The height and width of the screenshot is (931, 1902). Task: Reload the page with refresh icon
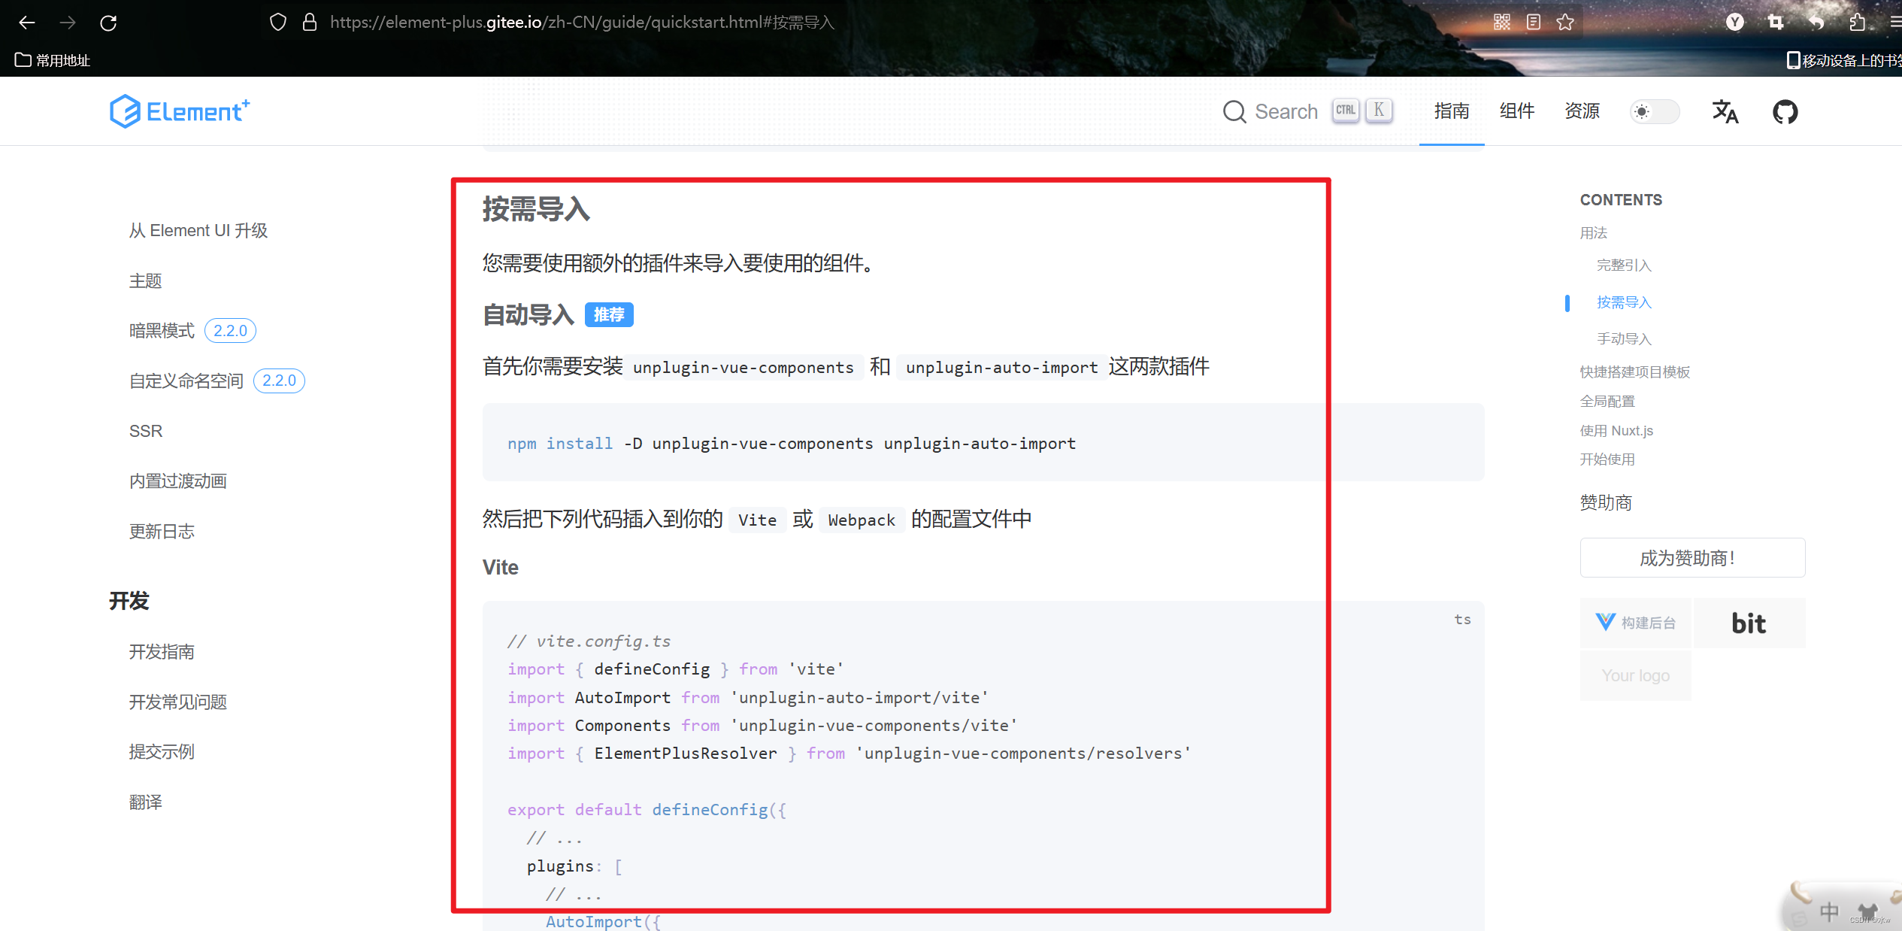[108, 23]
